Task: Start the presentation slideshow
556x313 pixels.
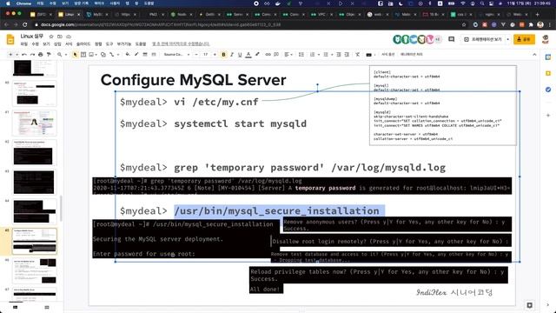Action: coord(483,39)
